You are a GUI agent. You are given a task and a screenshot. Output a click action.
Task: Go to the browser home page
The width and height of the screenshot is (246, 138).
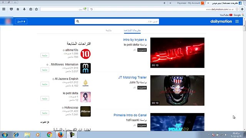(x=18, y=9)
